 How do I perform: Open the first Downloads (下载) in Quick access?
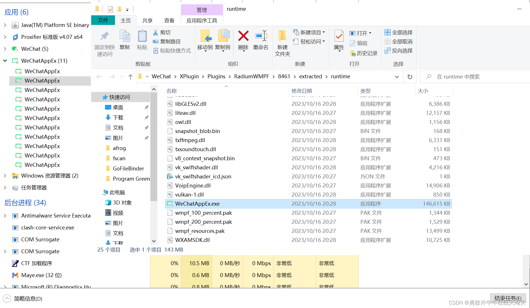[x=118, y=118]
